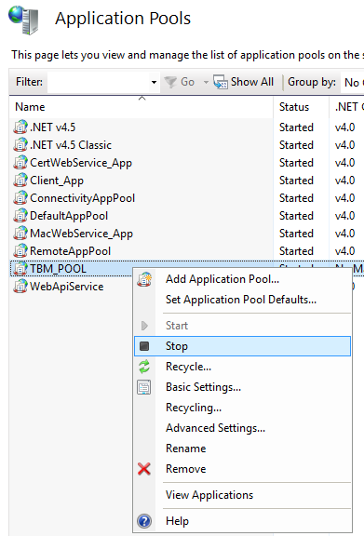Open Advanced Settings... from menu
This screenshot has width=364, height=536.
point(243,428)
